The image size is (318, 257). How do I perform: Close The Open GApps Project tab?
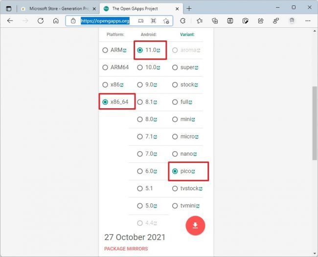tap(177, 9)
